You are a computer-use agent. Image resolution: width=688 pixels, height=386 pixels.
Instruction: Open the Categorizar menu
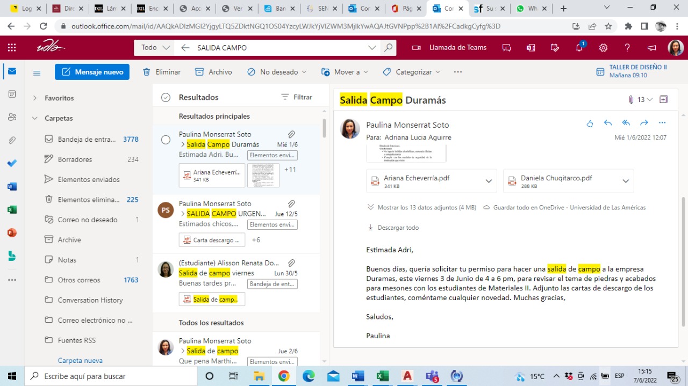click(x=412, y=72)
